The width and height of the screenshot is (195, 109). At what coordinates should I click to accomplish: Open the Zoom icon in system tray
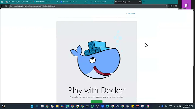(x=162, y=106)
